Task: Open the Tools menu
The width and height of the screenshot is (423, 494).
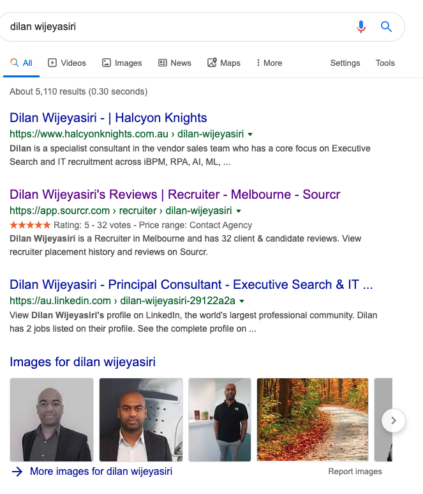Action: [385, 63]
